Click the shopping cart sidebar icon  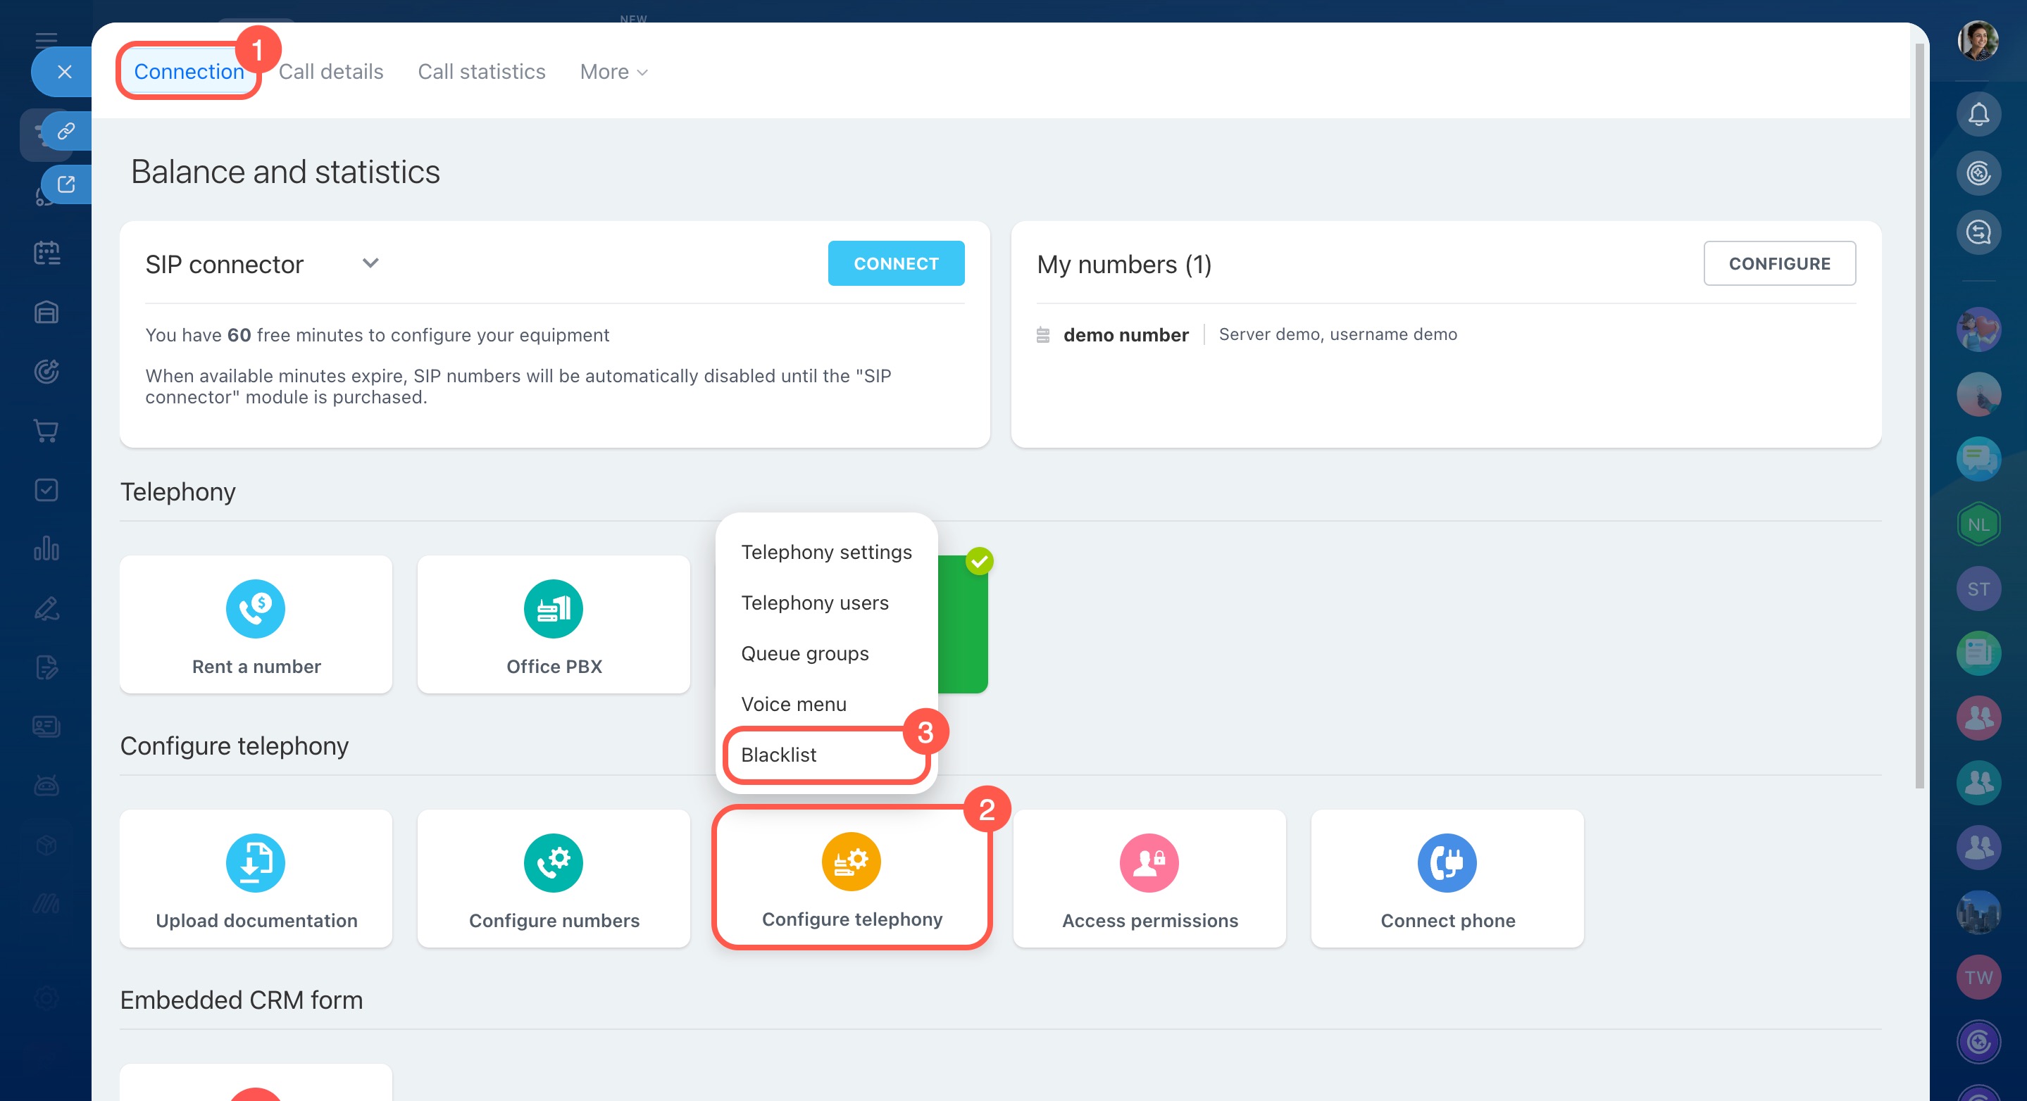tap(46, 431)
